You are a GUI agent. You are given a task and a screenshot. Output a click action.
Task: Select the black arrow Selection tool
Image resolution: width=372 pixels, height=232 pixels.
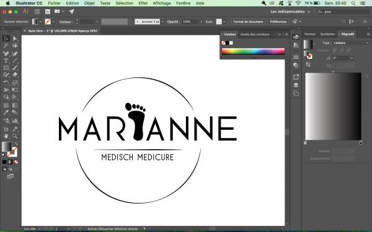coord(6,38)
